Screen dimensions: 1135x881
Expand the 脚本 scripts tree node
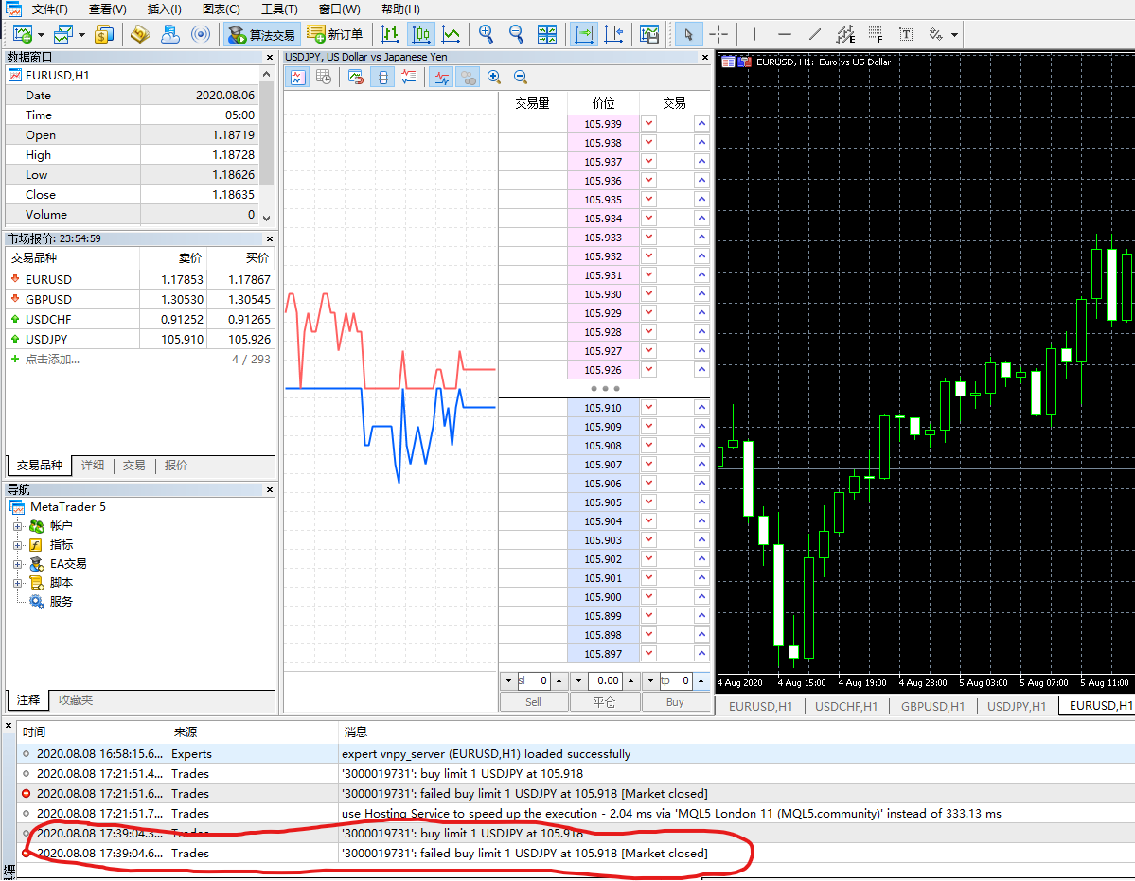pos(17,583)
